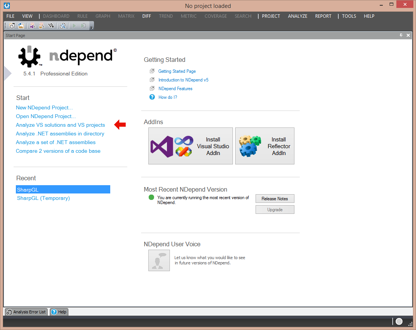Click the NDepend User Voice person icon

point(159,260)
